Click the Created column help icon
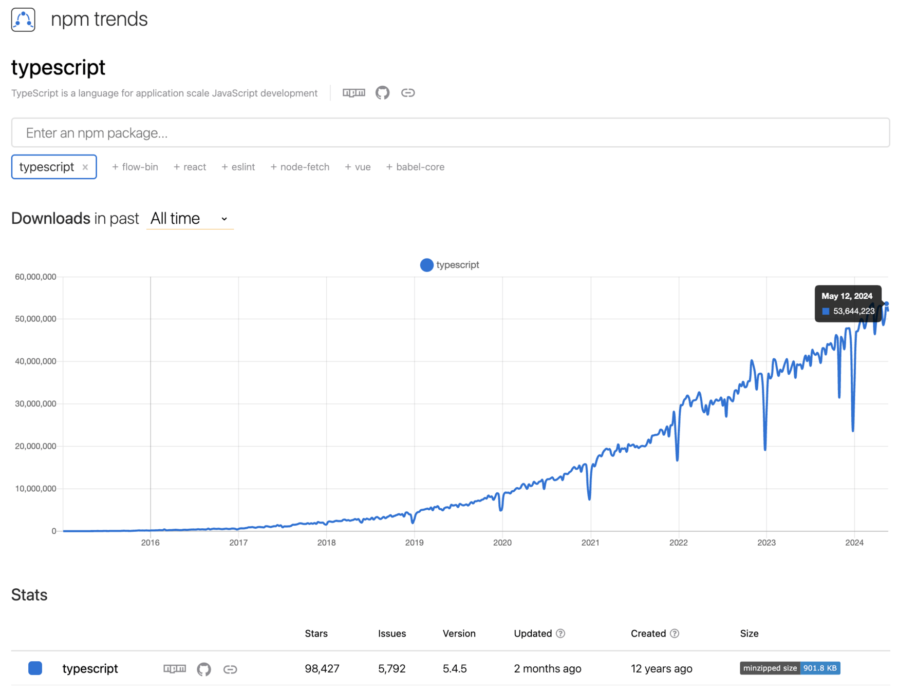 (x=675, y=633)
